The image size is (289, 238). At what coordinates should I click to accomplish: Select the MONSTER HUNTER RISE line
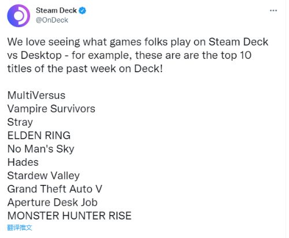pyautogui.click(x=69, y=215)
